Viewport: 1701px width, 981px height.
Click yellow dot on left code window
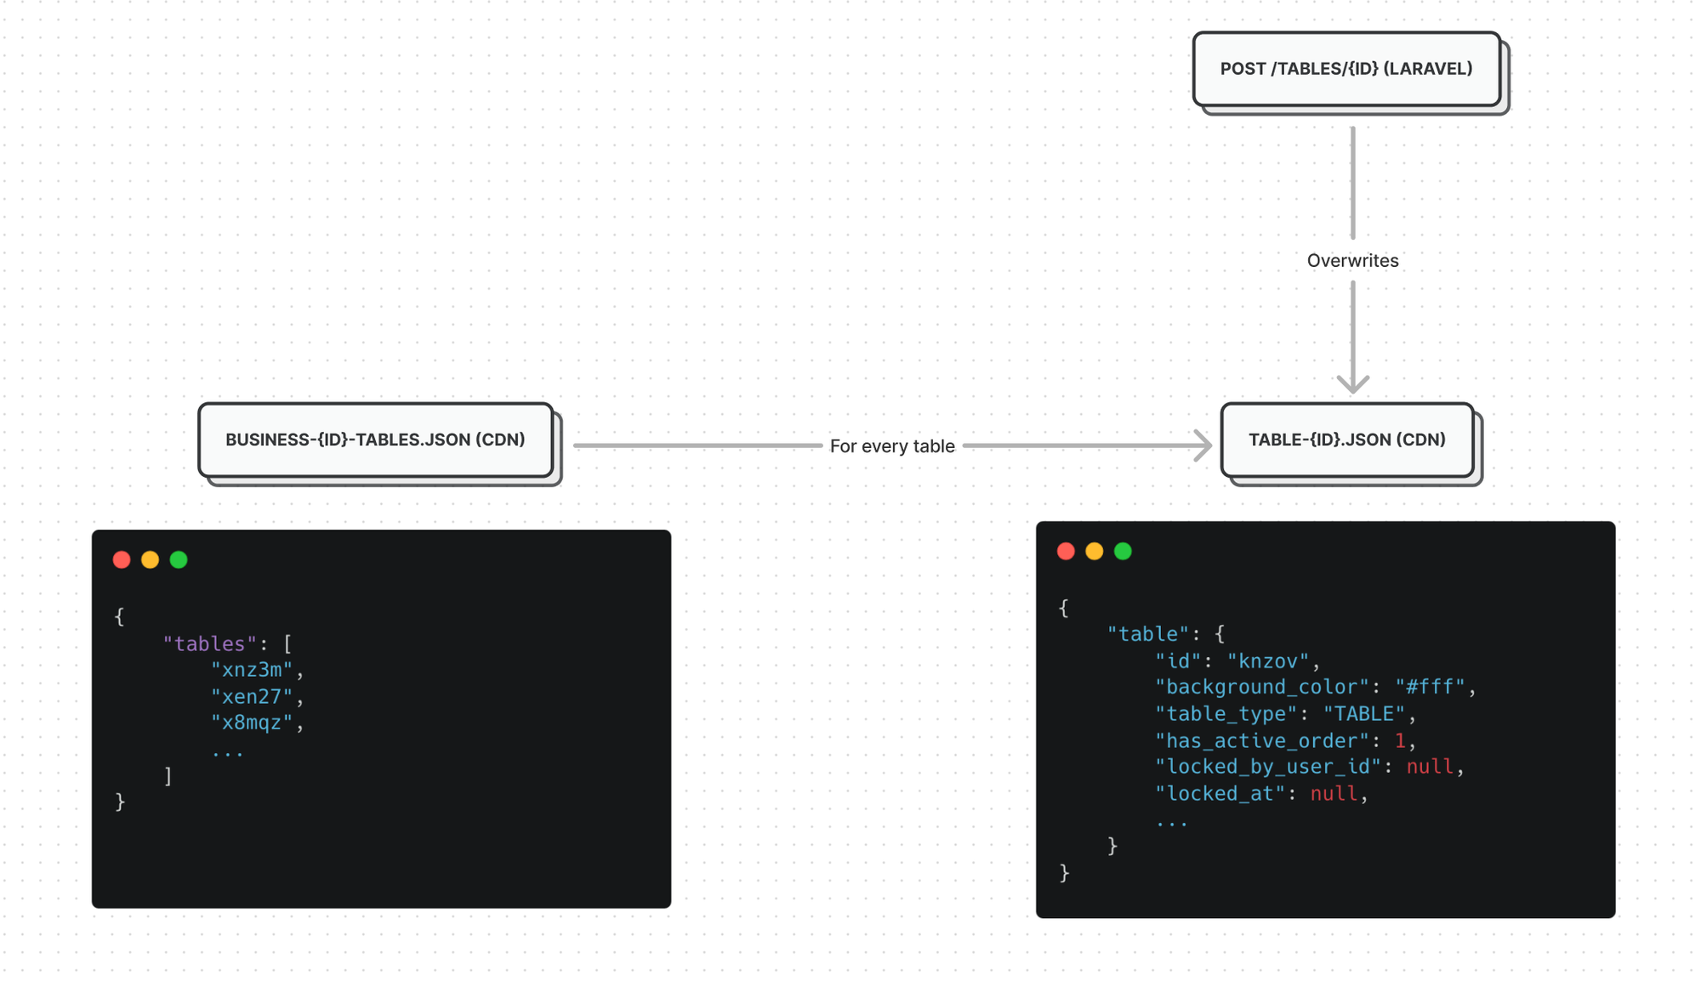tap(150, 559)
